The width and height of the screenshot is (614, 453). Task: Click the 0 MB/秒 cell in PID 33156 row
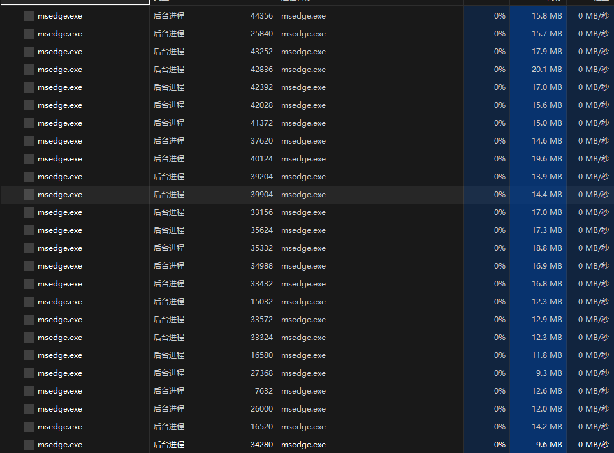[x=593, y=213]
